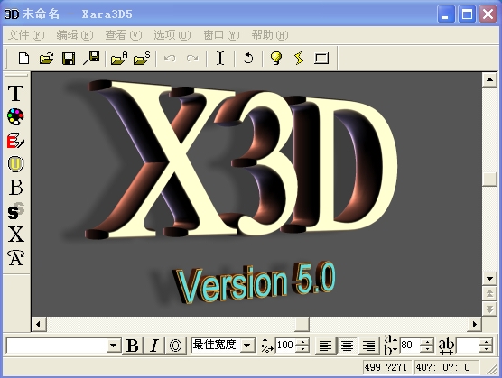The height and width of the screenshot is (378, 502).
Task: Open the color palette tool
Action: coord(15,116)
